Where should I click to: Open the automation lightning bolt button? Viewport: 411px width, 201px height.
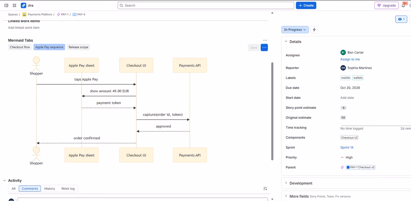coord(314,30)
